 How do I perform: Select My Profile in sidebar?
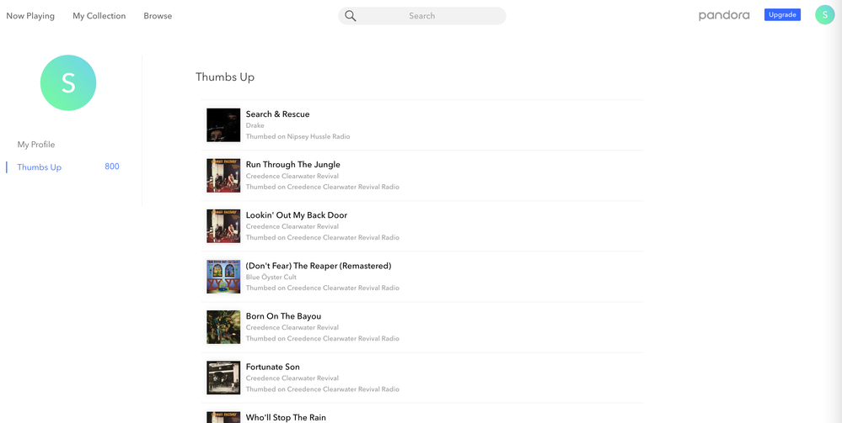pyautogui.click(x=36, y=145)
